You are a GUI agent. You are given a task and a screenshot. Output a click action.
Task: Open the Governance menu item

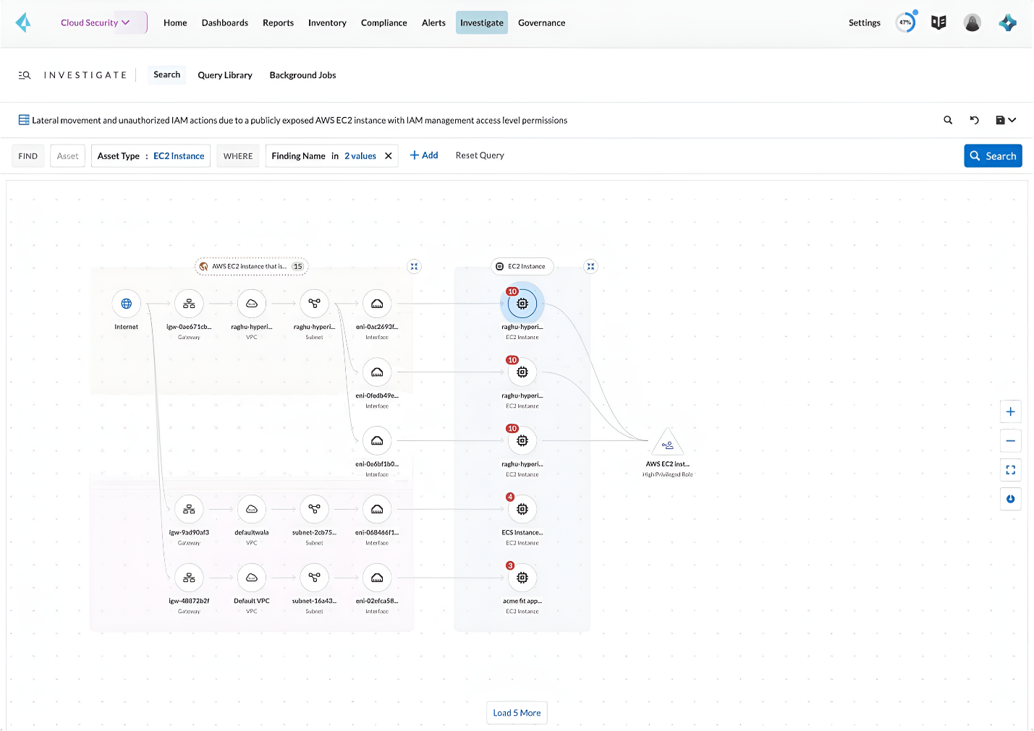pos(541,22)
